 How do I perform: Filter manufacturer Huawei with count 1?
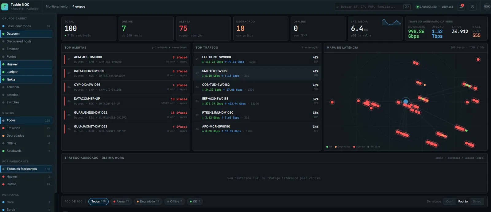point(26,176)
